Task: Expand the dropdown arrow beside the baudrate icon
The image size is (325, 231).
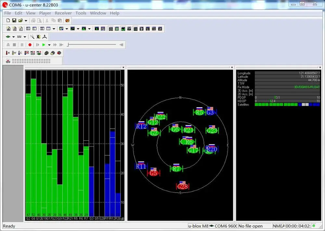Action: 25,37
